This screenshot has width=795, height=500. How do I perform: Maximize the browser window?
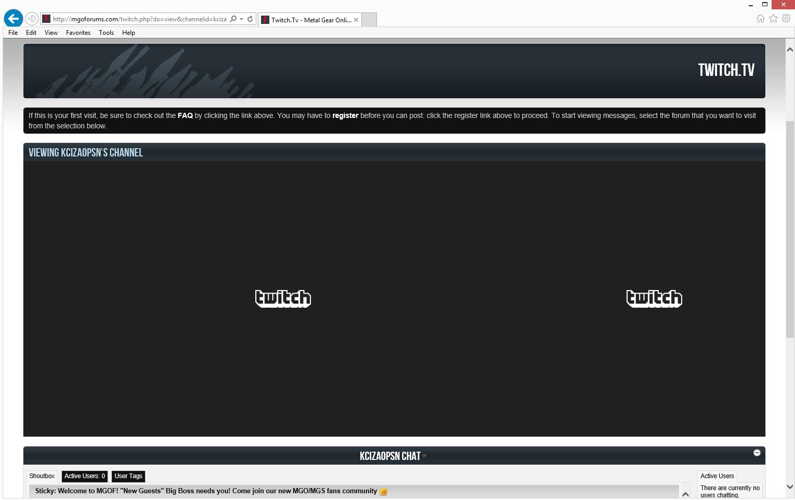pos(765,5)
